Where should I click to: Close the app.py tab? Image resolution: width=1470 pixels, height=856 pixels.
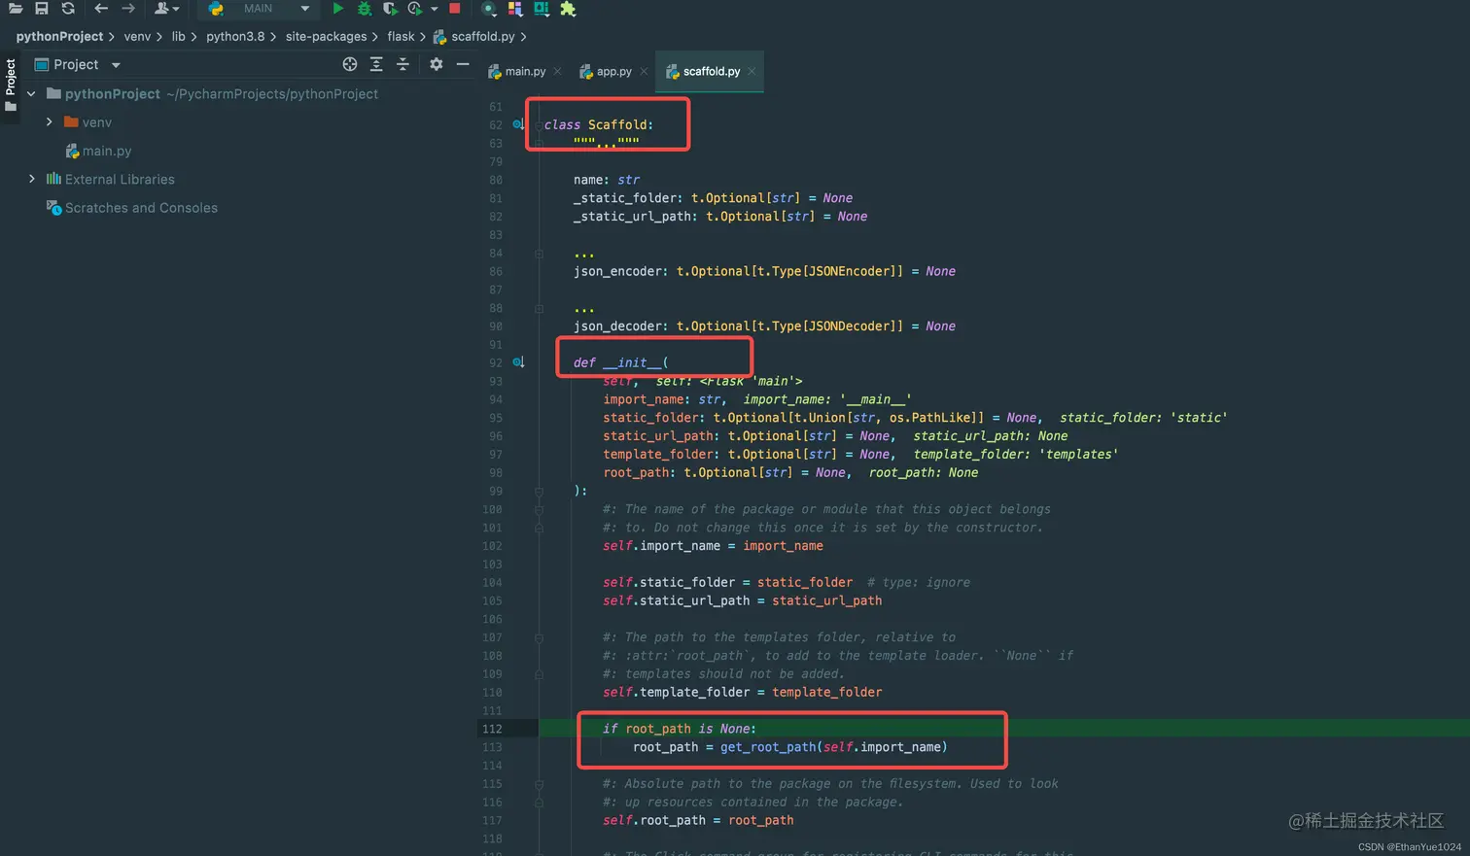pos(644,72)
